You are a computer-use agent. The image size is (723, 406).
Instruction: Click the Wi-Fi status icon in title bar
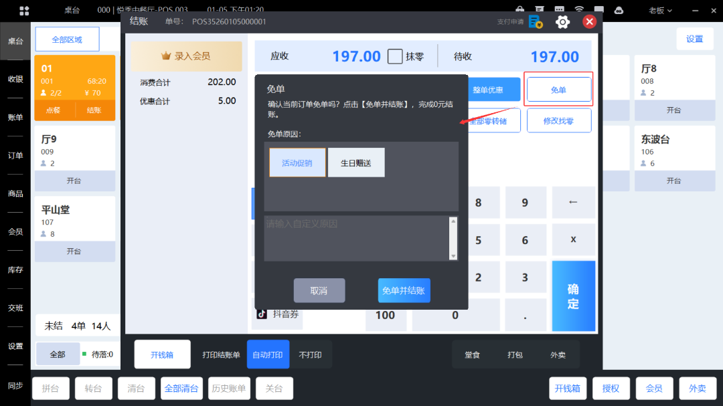(579, 9)
